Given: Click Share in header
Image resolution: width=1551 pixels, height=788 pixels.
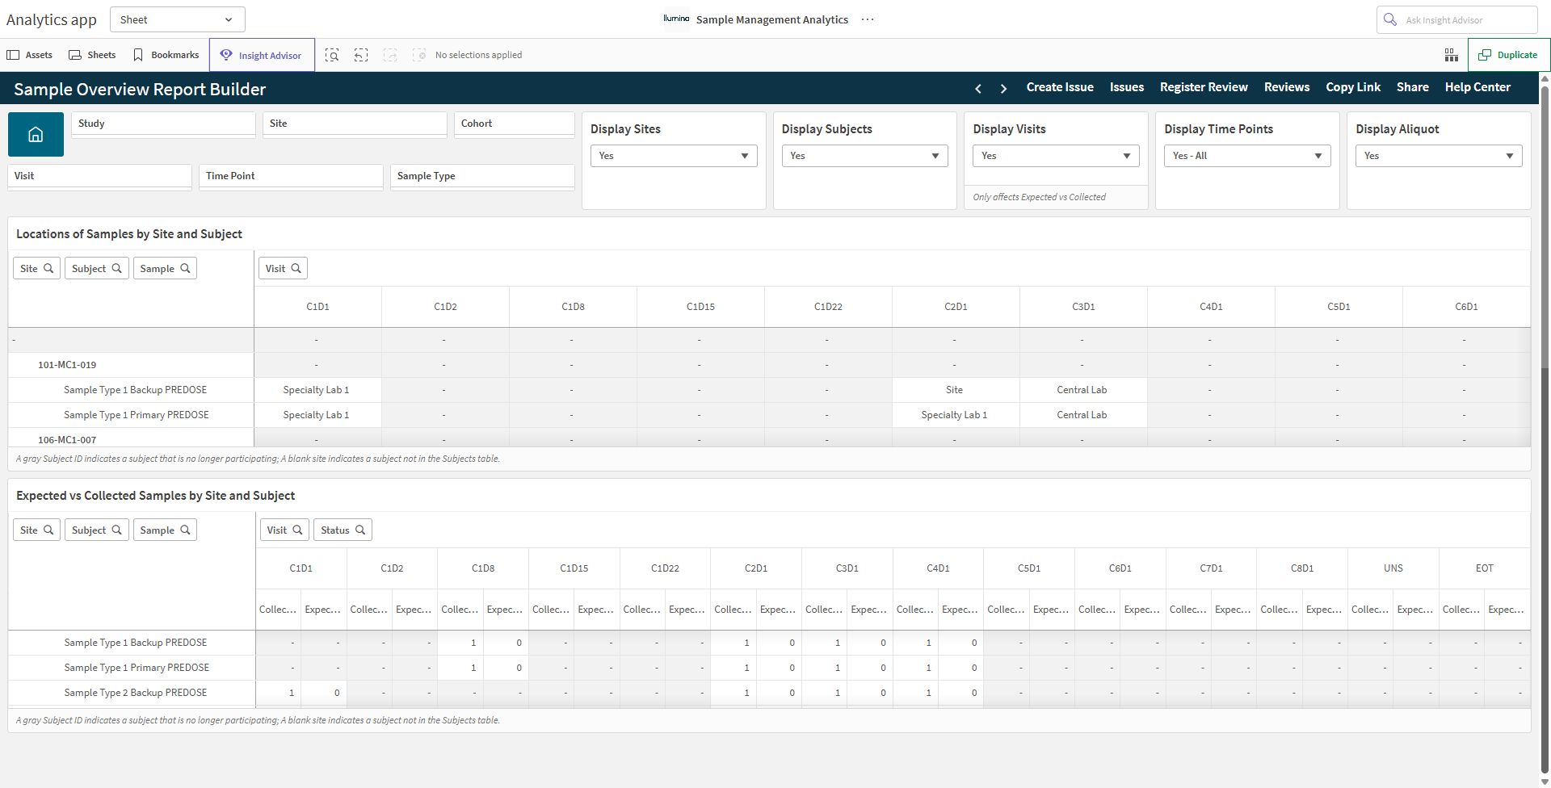Looking at the screenshot, I should coord(1413,87).
